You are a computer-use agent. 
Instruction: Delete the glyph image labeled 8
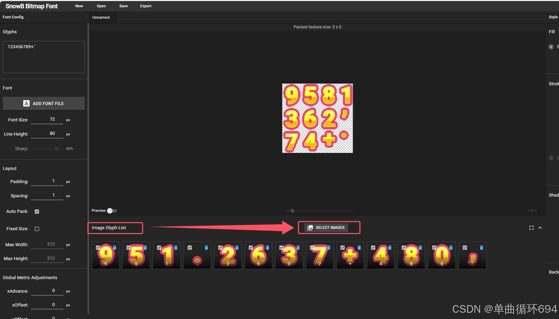(x=420, y=248)
